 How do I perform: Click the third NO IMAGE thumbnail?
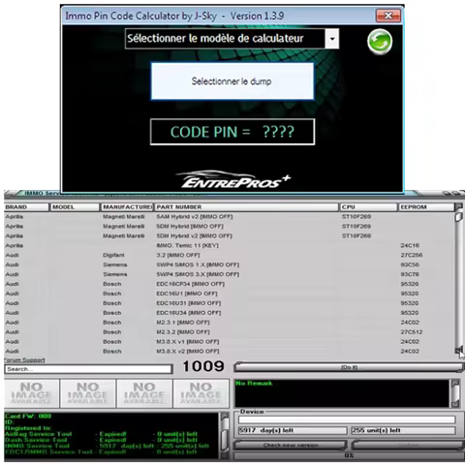(x=144, y=393)
